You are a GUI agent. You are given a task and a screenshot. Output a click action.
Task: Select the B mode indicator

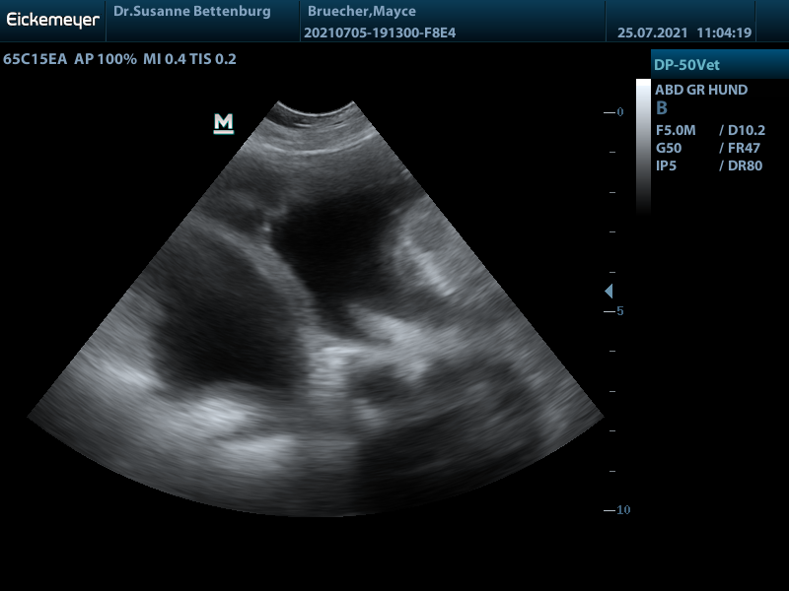coord(662,108)
